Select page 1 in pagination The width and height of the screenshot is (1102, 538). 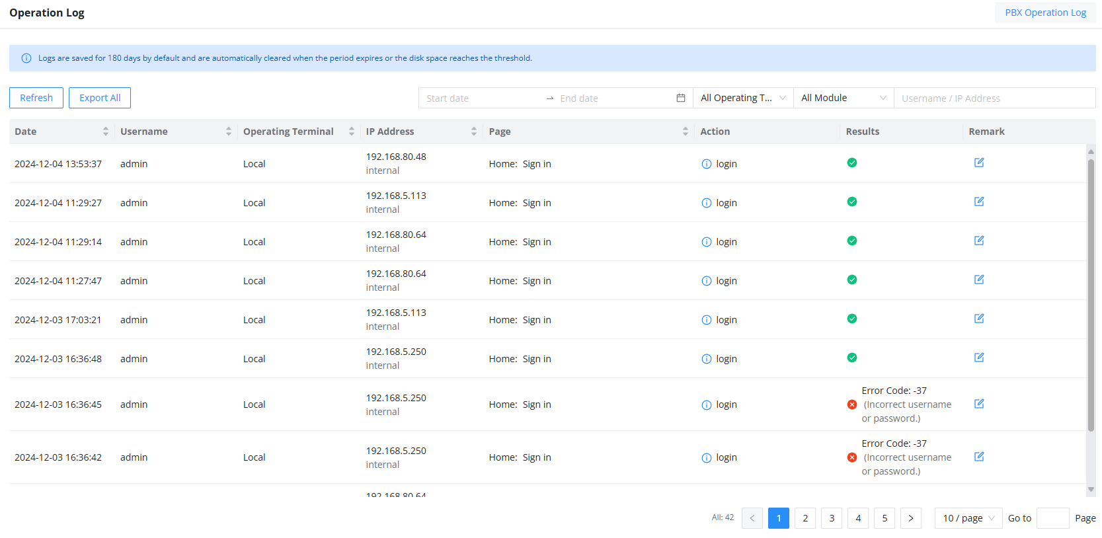pyautogui.click(x=779, y=518)
